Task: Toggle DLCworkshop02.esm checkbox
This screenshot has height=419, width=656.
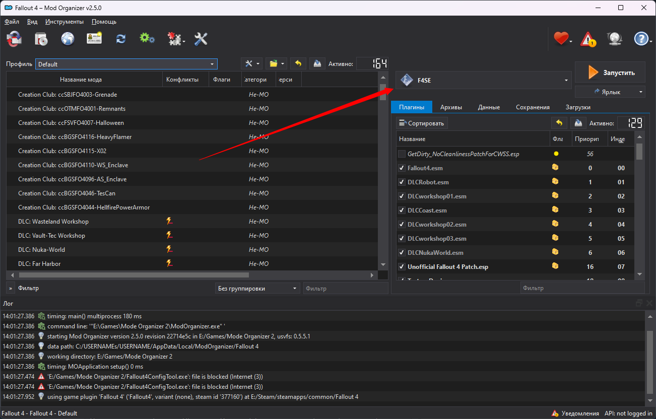Action: coord(402,225)
